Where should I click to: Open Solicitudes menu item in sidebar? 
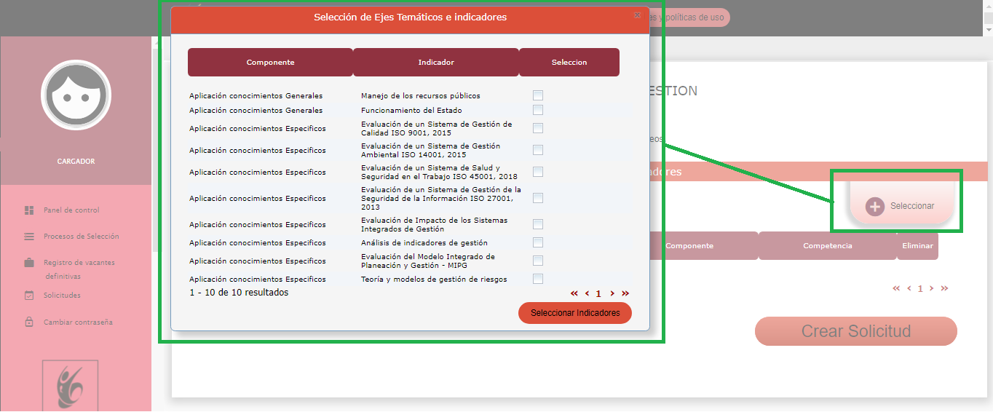pos(62,296)
